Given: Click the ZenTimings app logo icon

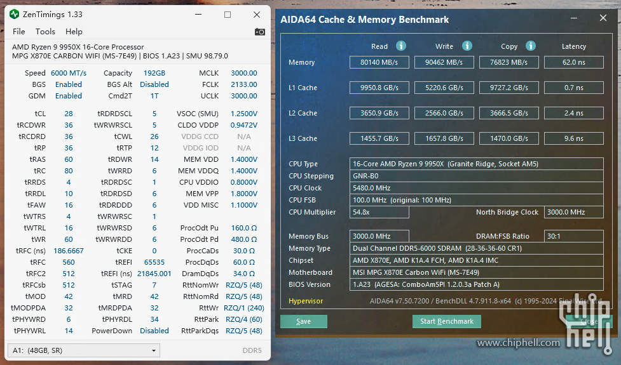Looking at the screenshot, I should [15, 14].
